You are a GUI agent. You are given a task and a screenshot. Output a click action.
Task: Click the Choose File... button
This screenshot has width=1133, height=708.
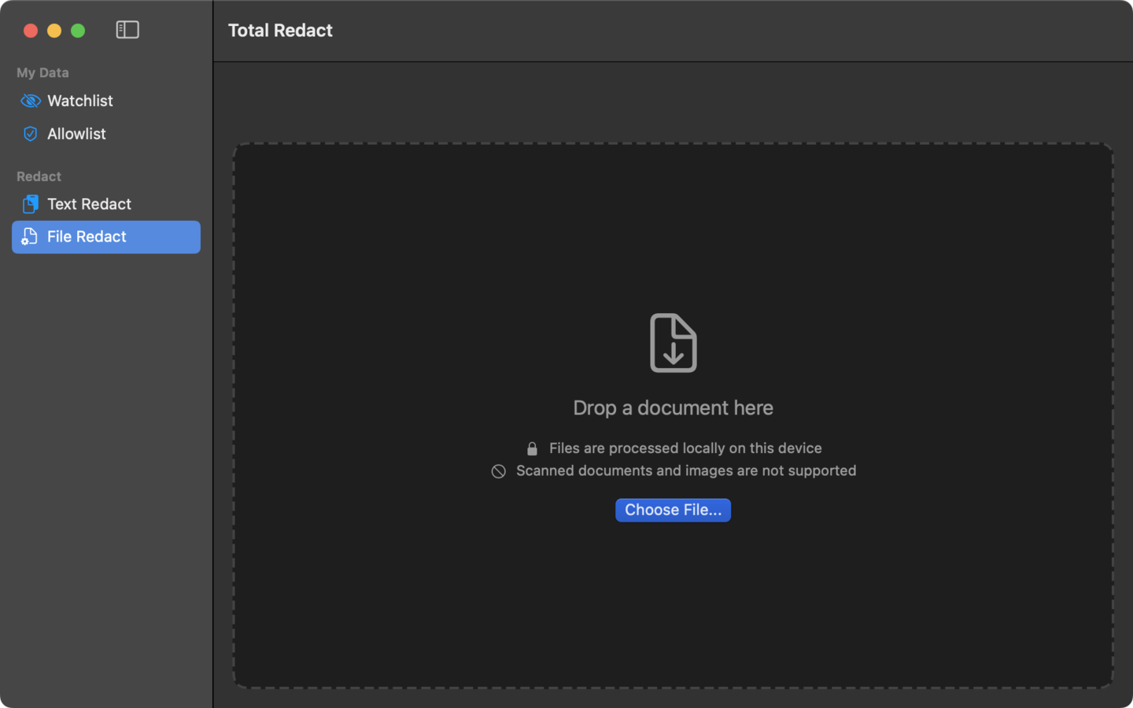pos(674,510)
